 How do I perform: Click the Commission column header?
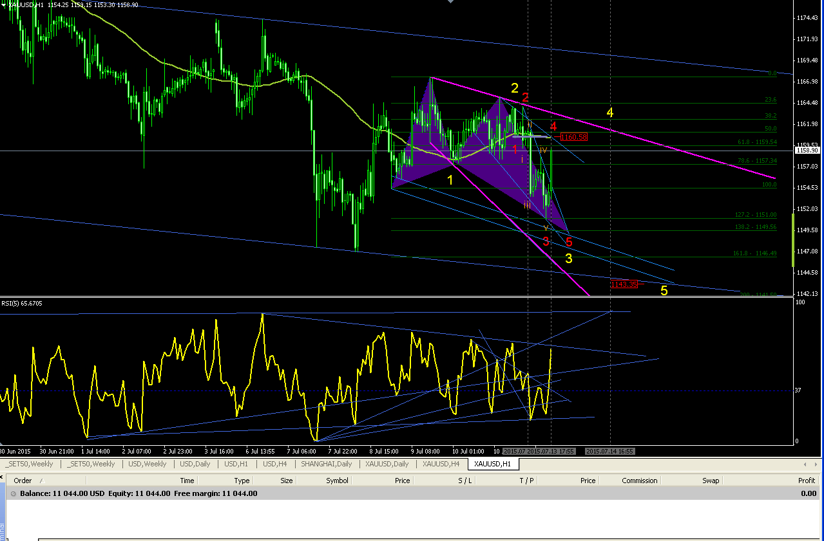640,481
